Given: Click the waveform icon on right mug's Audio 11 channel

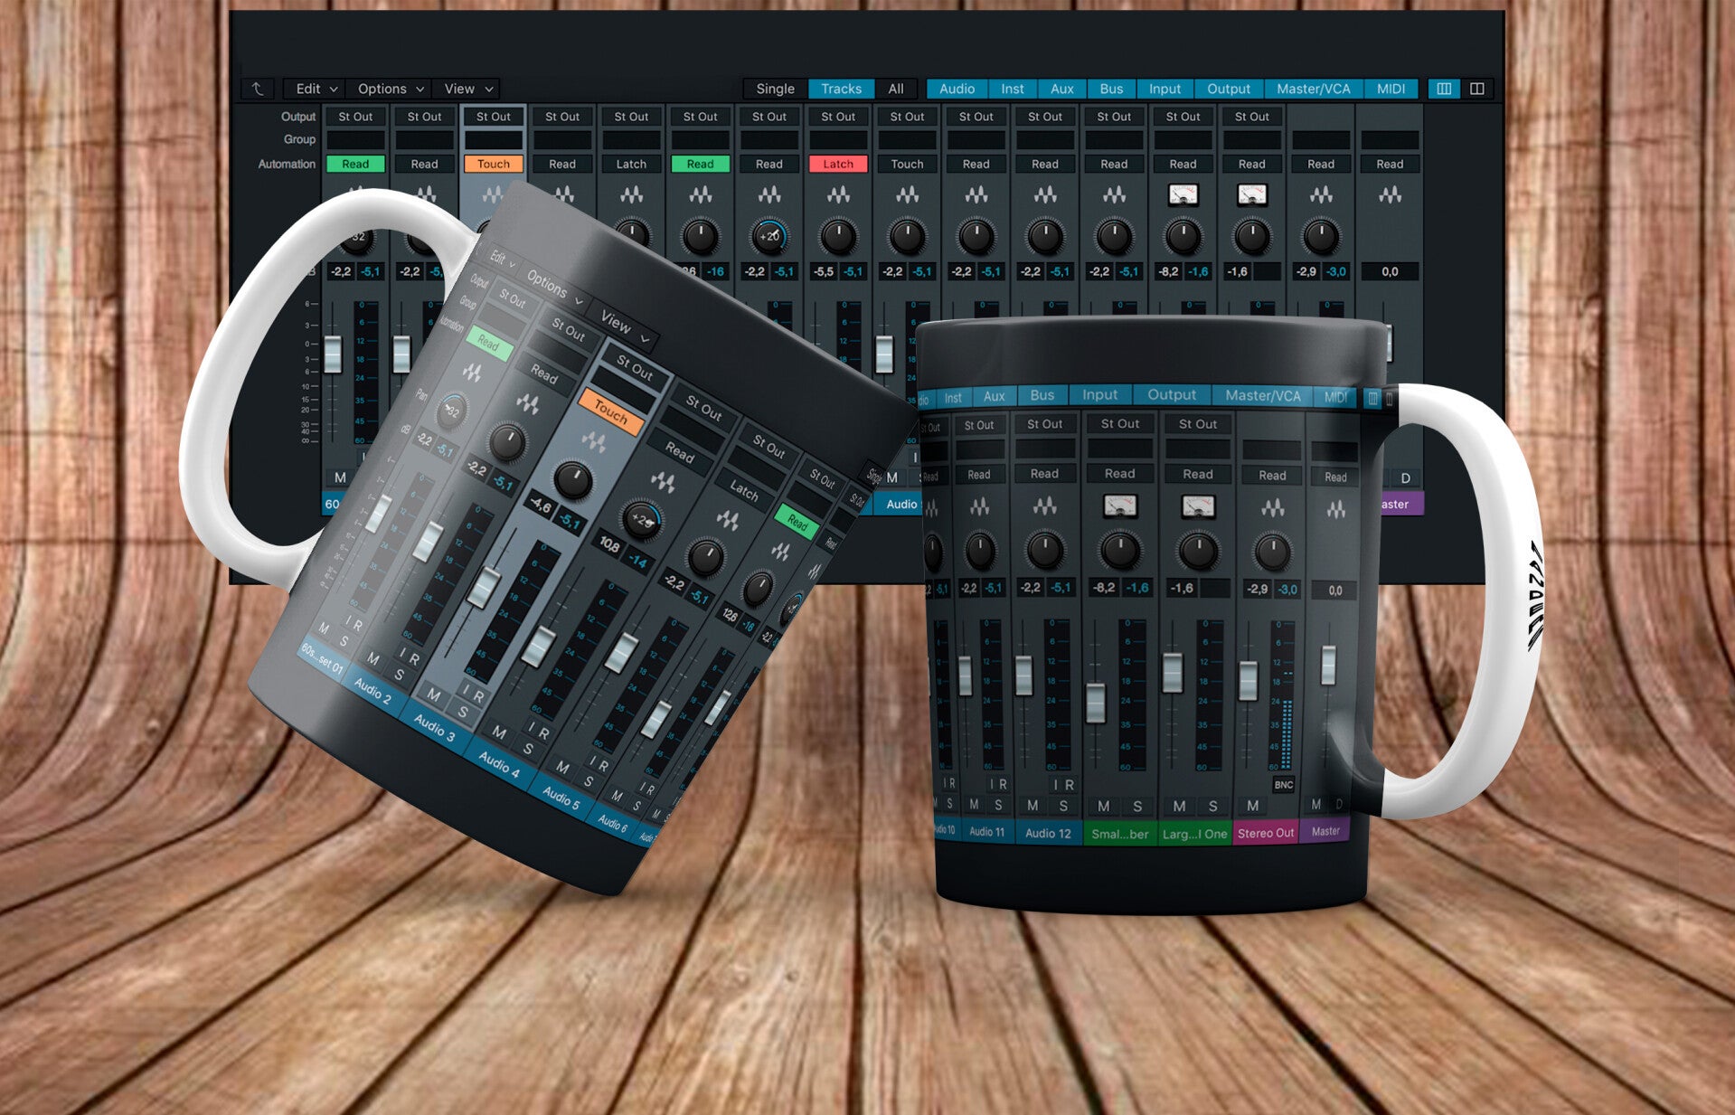Looking at the screenshot, I should 979,507.
